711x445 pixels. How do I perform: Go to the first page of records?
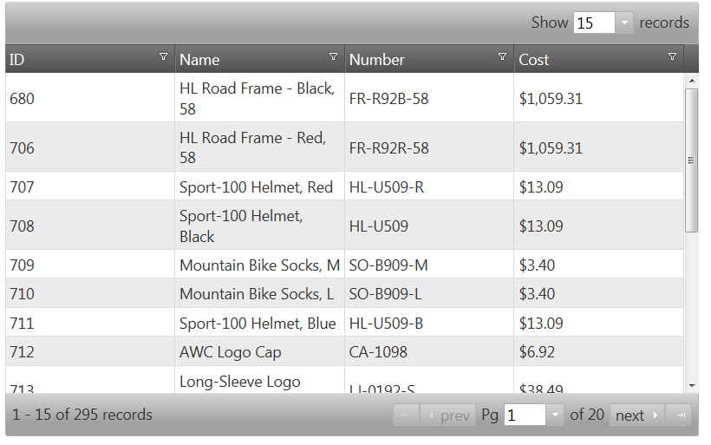point(405,416)
